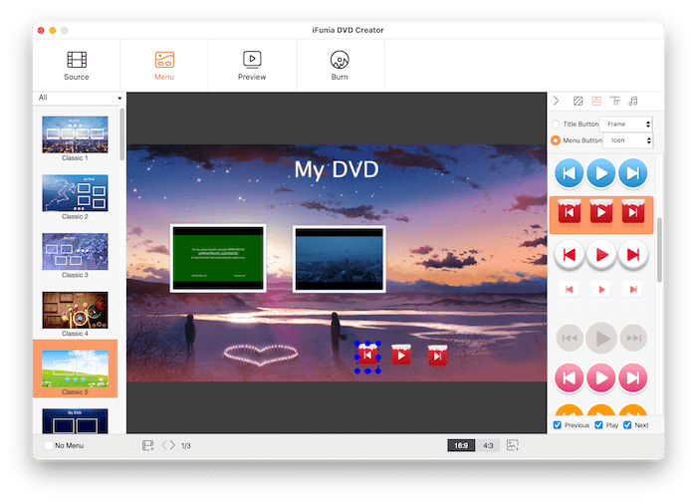Image resolution: width=697 pixels, height=503 pixels.
Task: Open the Icon dropdown for Menu Button
Action: click(627, 140)
